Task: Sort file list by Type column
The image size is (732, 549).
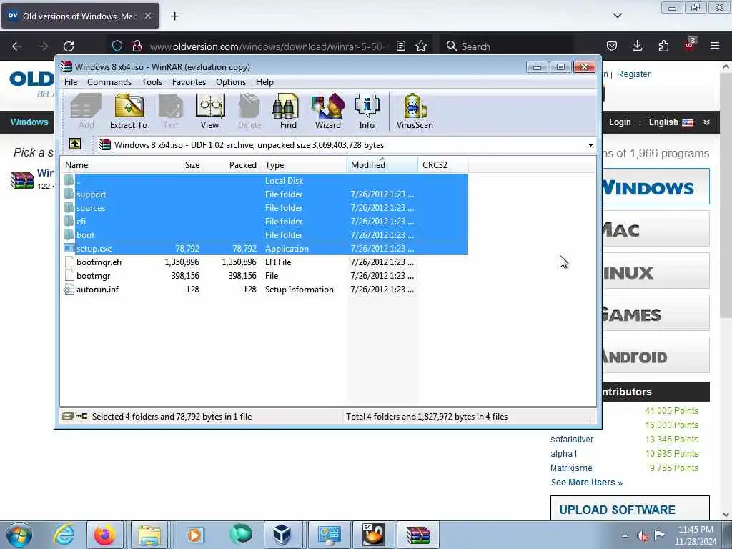Action: click(x=304, y=165)
